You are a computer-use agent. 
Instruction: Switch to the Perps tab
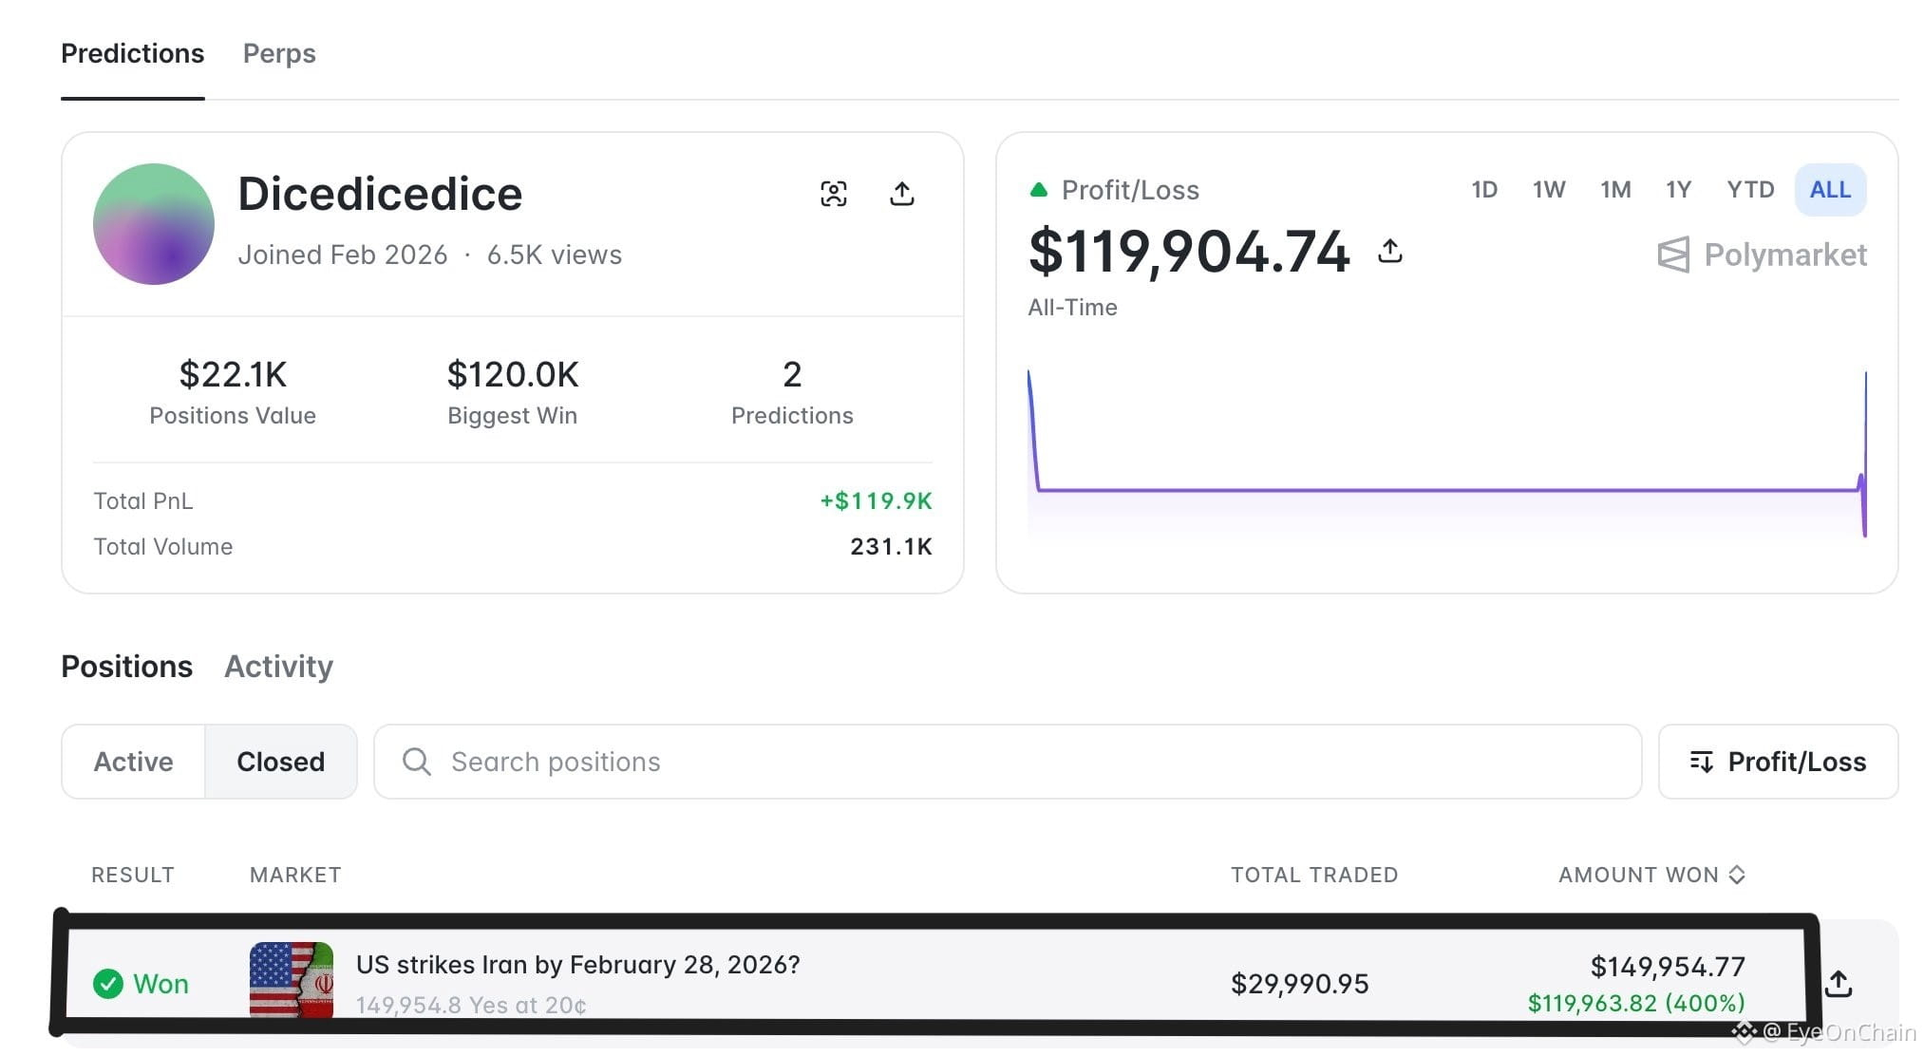pyautogui.click(x=279, y=53)
